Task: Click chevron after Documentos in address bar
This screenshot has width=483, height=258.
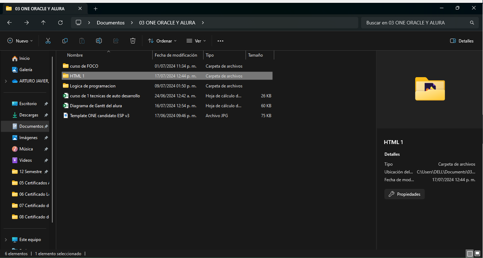Action: pyautogui.click(x=132, y=23)
